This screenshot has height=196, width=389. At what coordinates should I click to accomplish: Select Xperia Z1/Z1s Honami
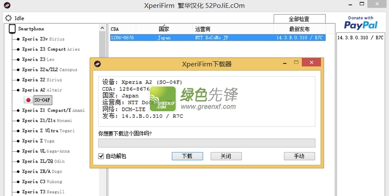click(47, 120)
